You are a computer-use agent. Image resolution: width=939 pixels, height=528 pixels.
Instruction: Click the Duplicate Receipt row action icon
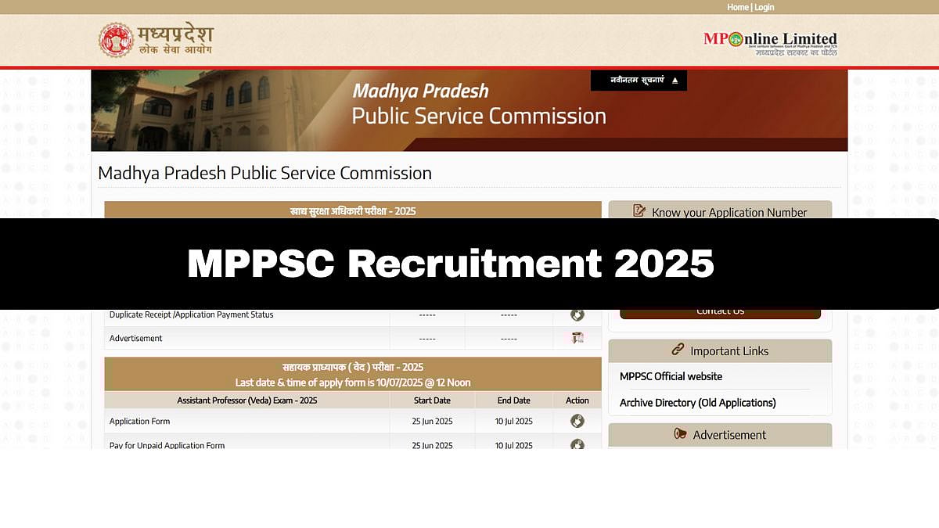pyautogui.click(x=577, y=314)
